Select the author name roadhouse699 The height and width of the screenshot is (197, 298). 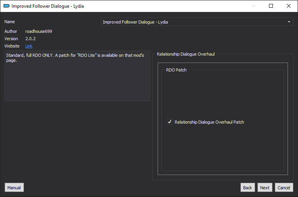(x=39, y=31)
